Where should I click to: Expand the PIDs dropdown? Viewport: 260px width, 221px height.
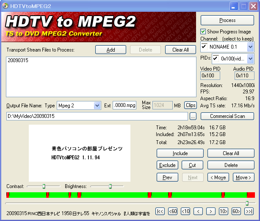click(250, 59)
